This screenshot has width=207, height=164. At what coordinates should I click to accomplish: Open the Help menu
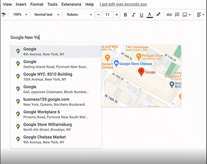coord(90,4)
